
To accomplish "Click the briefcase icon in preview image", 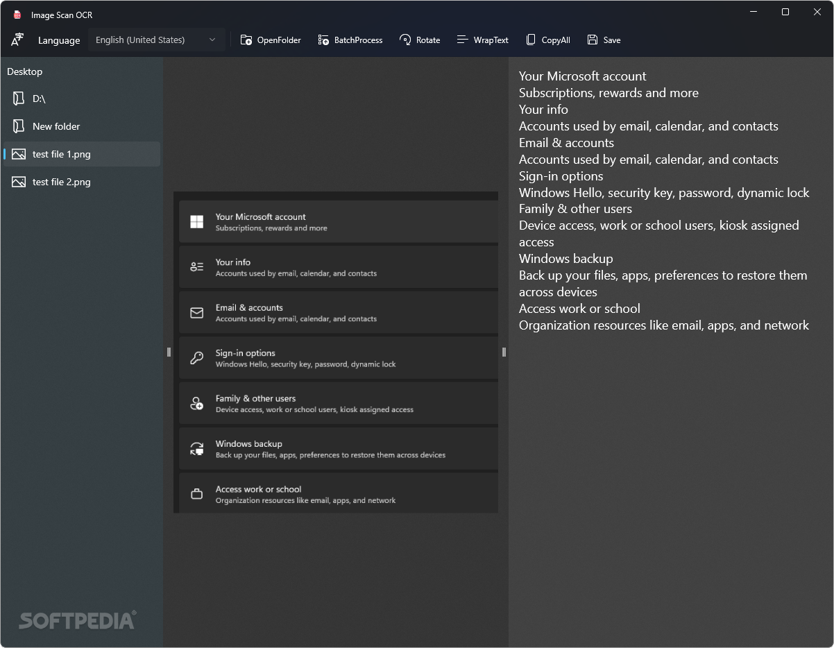I will point(197,494).
